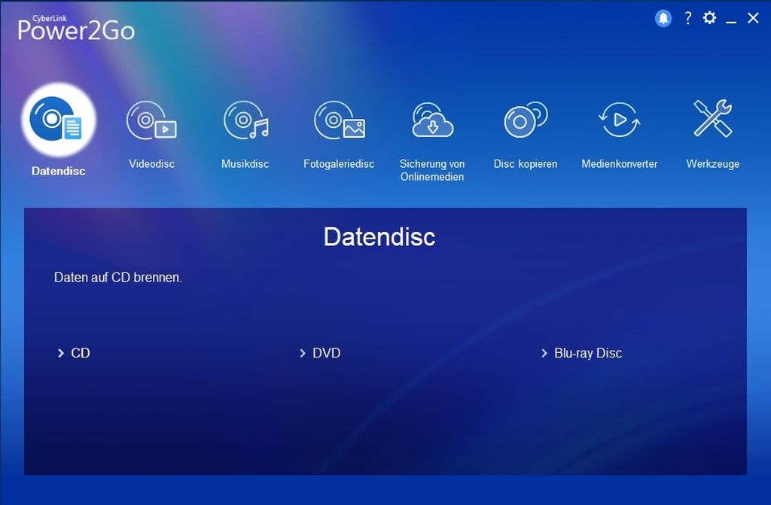Close the Power2Go window
Image resolution: width=771 pixels, height=505 pixels.
753,18
